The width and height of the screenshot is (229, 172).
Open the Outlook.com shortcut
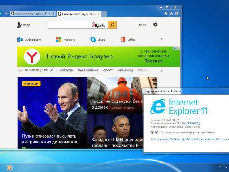pyautogui.click(x=29, y=40)
